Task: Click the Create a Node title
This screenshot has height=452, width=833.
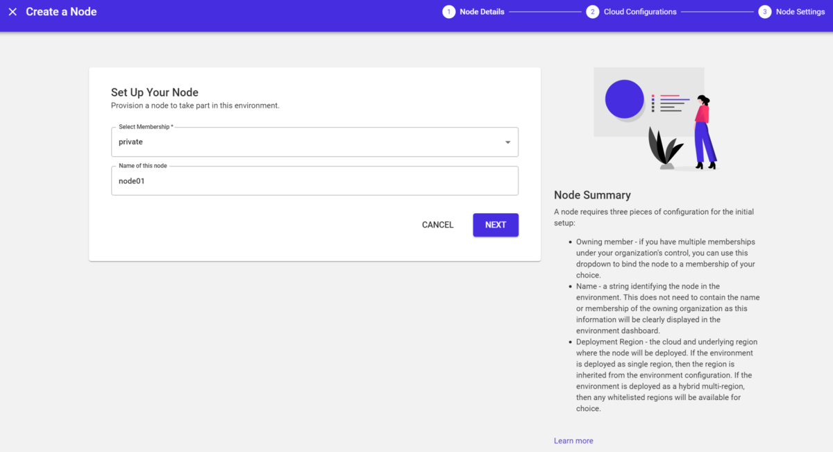Action: (61, 12)
